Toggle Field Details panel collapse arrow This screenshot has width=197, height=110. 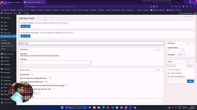[x=162, y=50]
